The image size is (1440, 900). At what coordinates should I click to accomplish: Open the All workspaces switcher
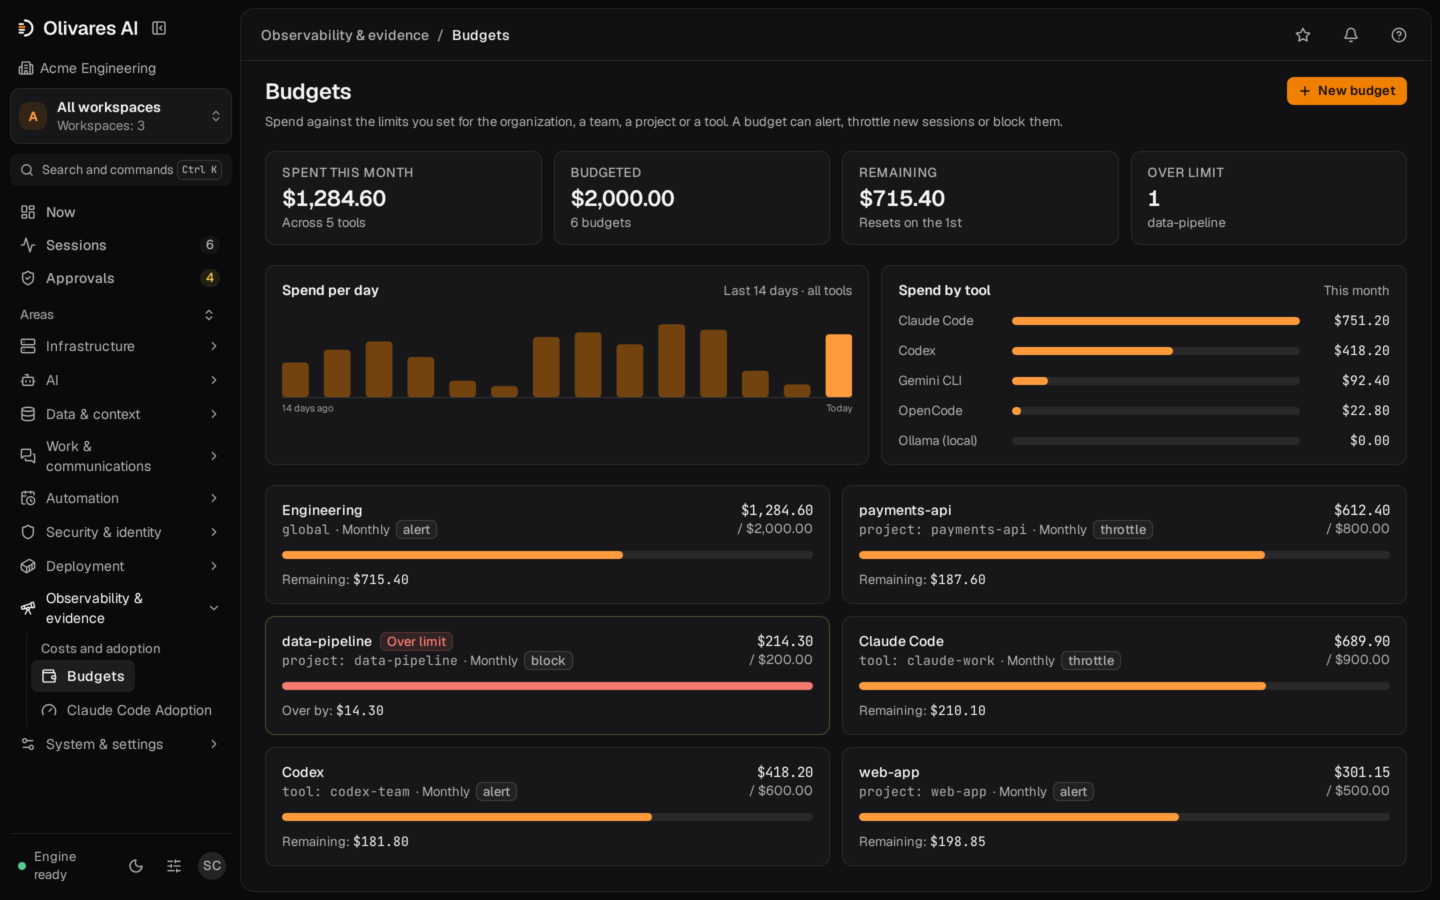(121, 116)
